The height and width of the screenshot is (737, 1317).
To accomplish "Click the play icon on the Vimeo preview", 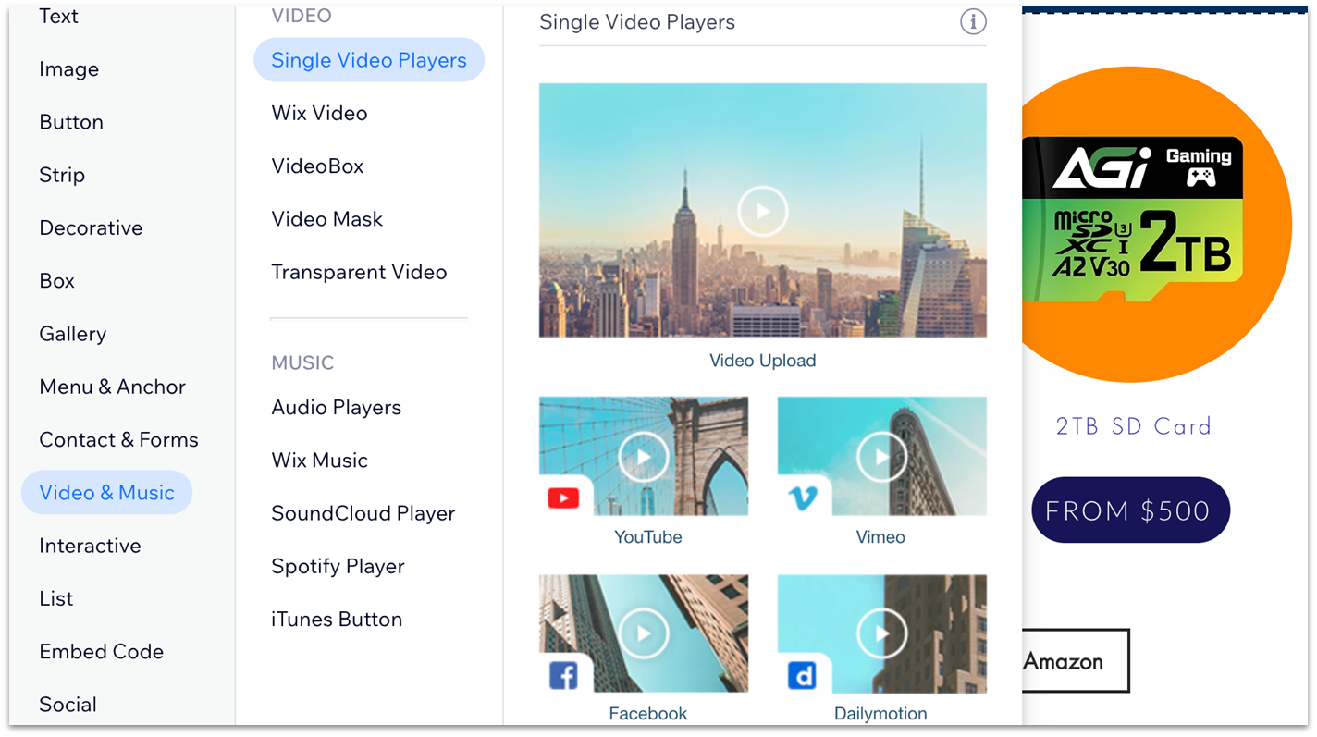I will 881,456.
